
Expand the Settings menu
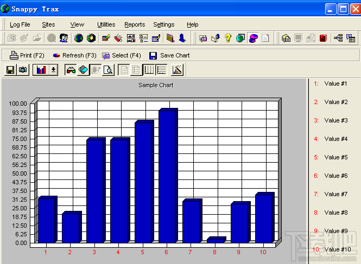pos(164,24)
